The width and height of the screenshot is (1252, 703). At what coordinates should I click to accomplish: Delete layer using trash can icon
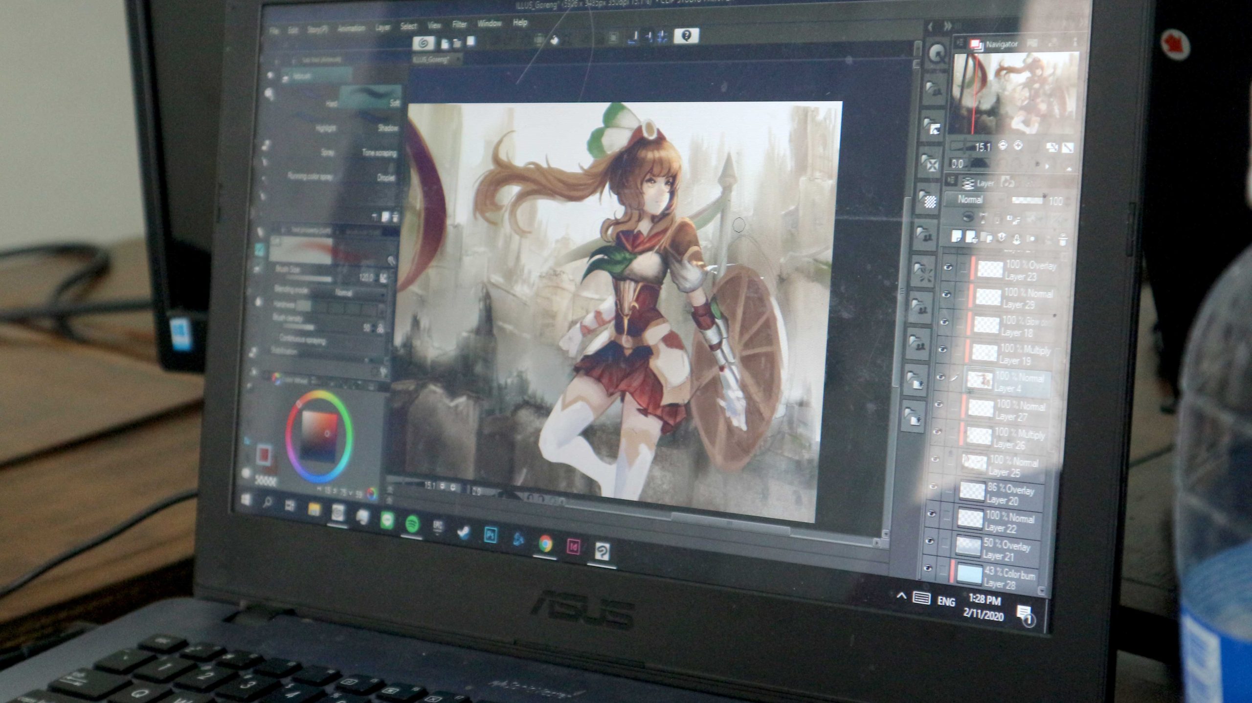tap(1062, 240)
